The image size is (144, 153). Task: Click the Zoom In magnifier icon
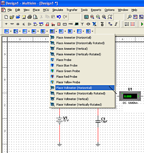pyautogui.click(x=92, y=17)
